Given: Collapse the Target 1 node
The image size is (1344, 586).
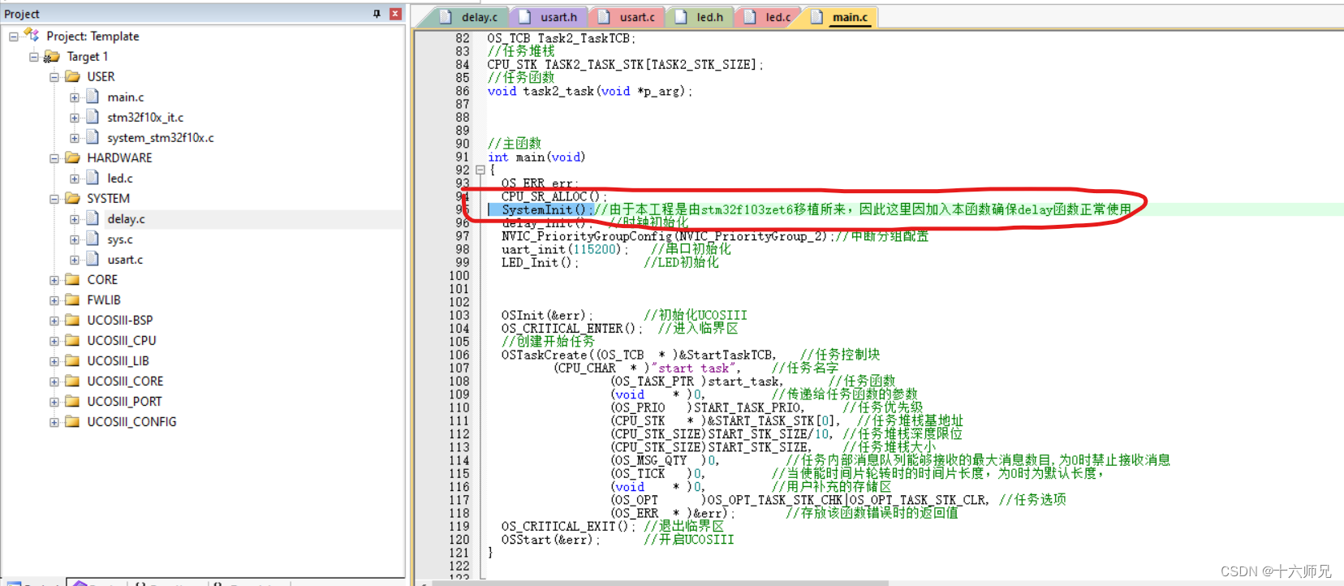Looking at the screenshot, I should click(x=34, y=57).
